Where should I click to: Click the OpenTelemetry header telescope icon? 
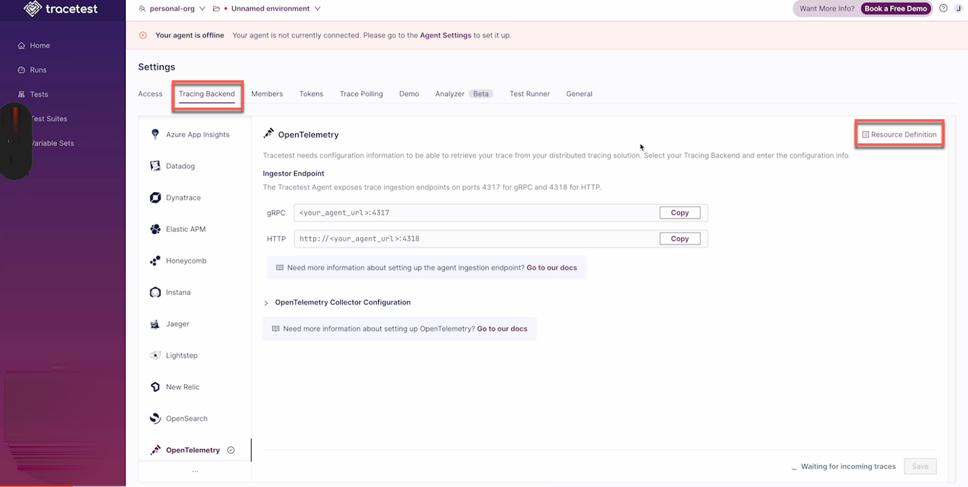[x=269, y=133]
